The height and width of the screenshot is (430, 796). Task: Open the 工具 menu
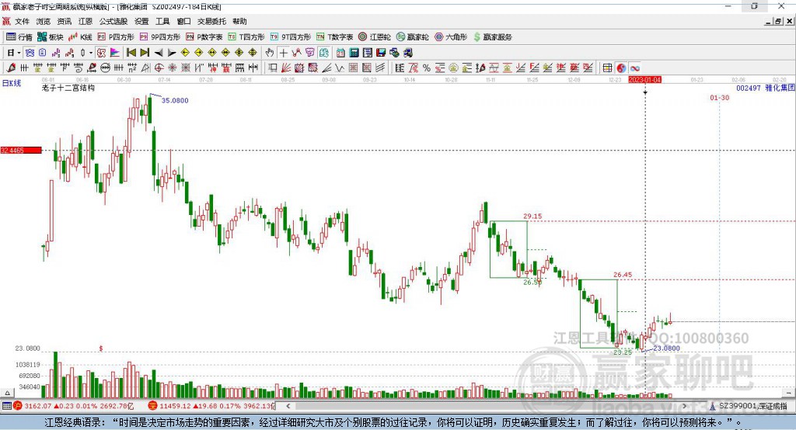162,21
